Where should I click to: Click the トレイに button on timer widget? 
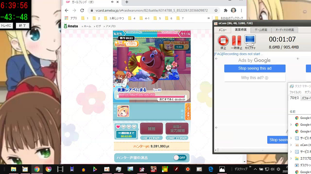(x=6, y=25)
